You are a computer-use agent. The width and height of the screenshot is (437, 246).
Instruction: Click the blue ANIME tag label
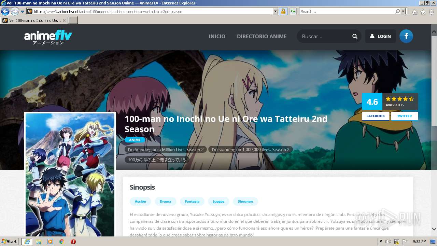[x=135, y=140]
